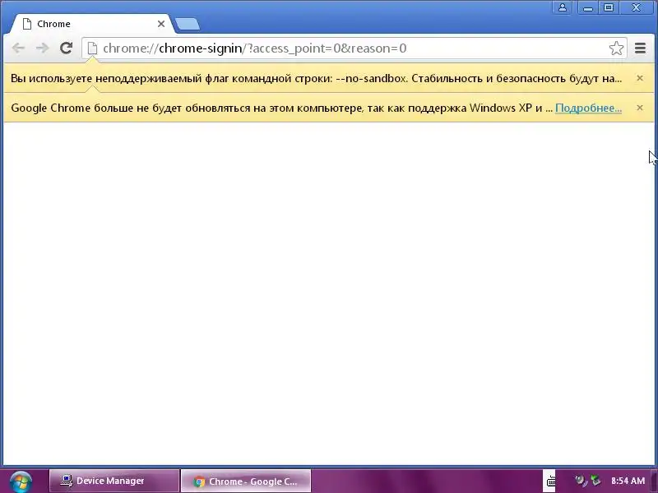Click the Google Chrome update notice text
Viewport: 658px width, 493px height.
point(281,108)
